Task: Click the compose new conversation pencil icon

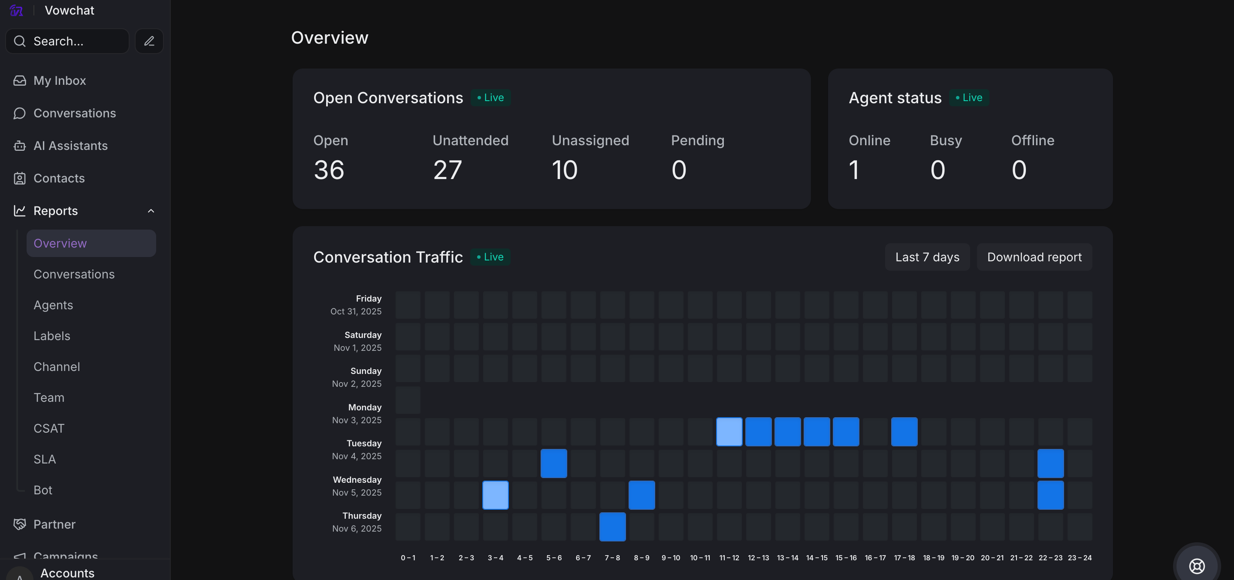Action: (149, 41)
